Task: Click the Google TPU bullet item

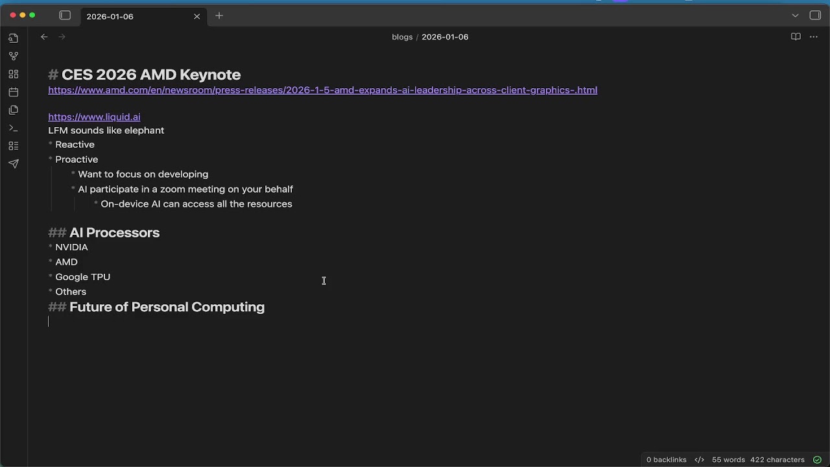Action: click(x=82, y=277)
